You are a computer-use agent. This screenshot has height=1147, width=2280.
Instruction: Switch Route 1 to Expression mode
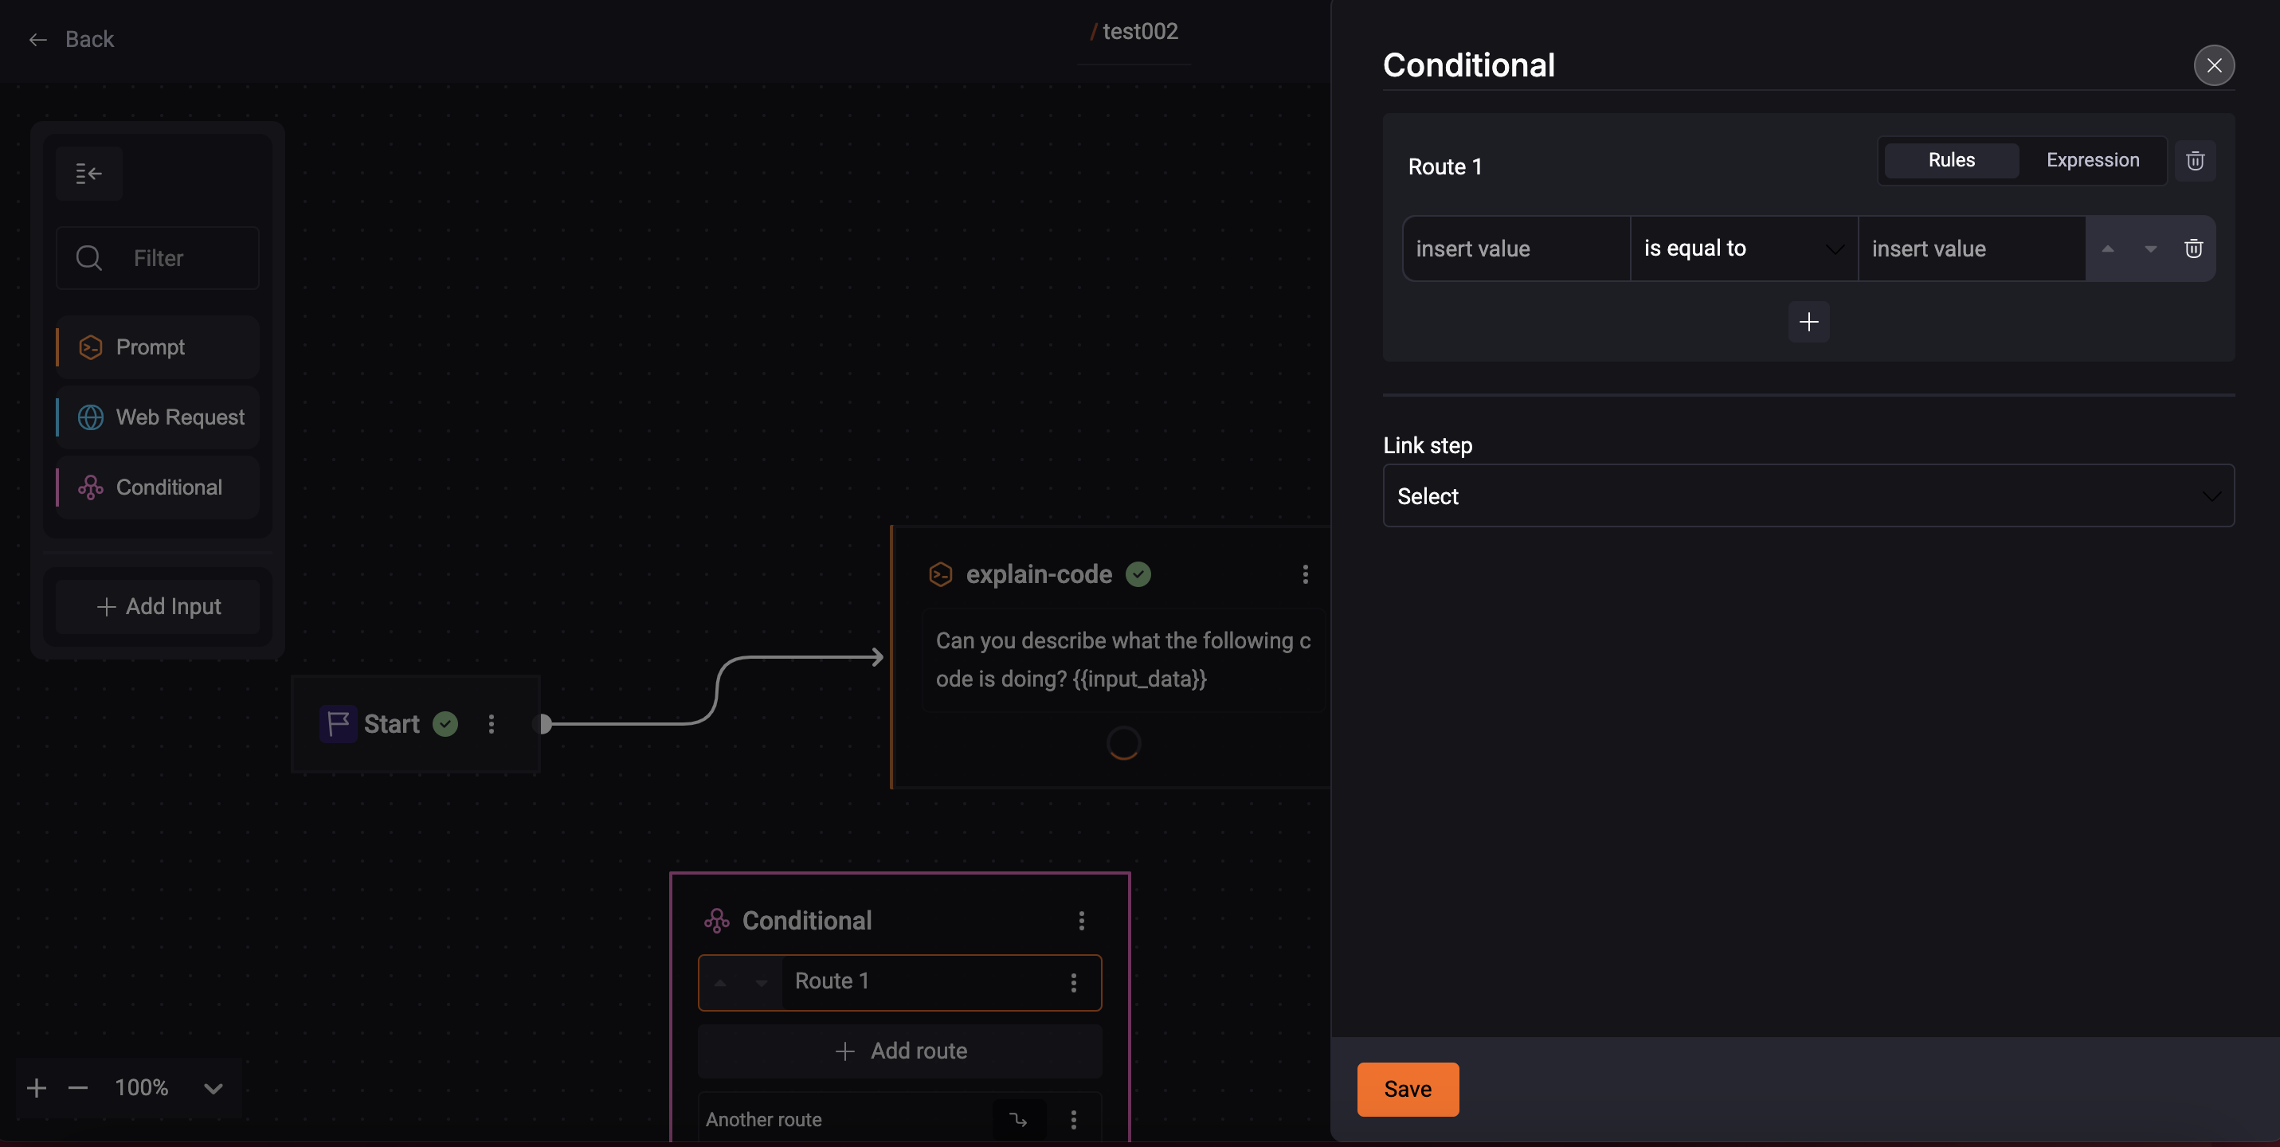2092,160
